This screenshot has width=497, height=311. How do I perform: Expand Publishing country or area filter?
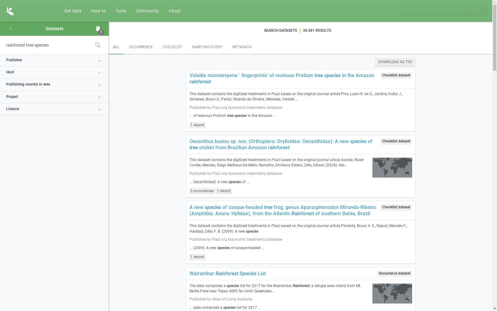tap(54, 84)
